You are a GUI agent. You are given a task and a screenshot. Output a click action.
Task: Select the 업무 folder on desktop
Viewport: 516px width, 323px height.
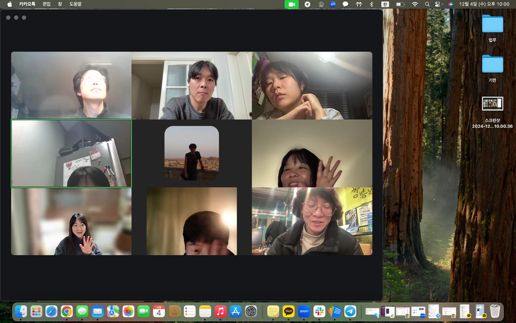click(x=492, y=28)
